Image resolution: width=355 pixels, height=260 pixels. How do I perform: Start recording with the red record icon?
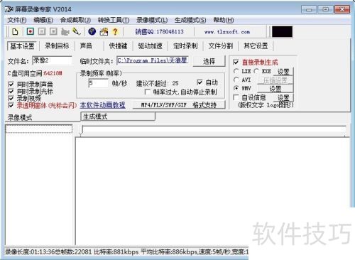(31, 31)
